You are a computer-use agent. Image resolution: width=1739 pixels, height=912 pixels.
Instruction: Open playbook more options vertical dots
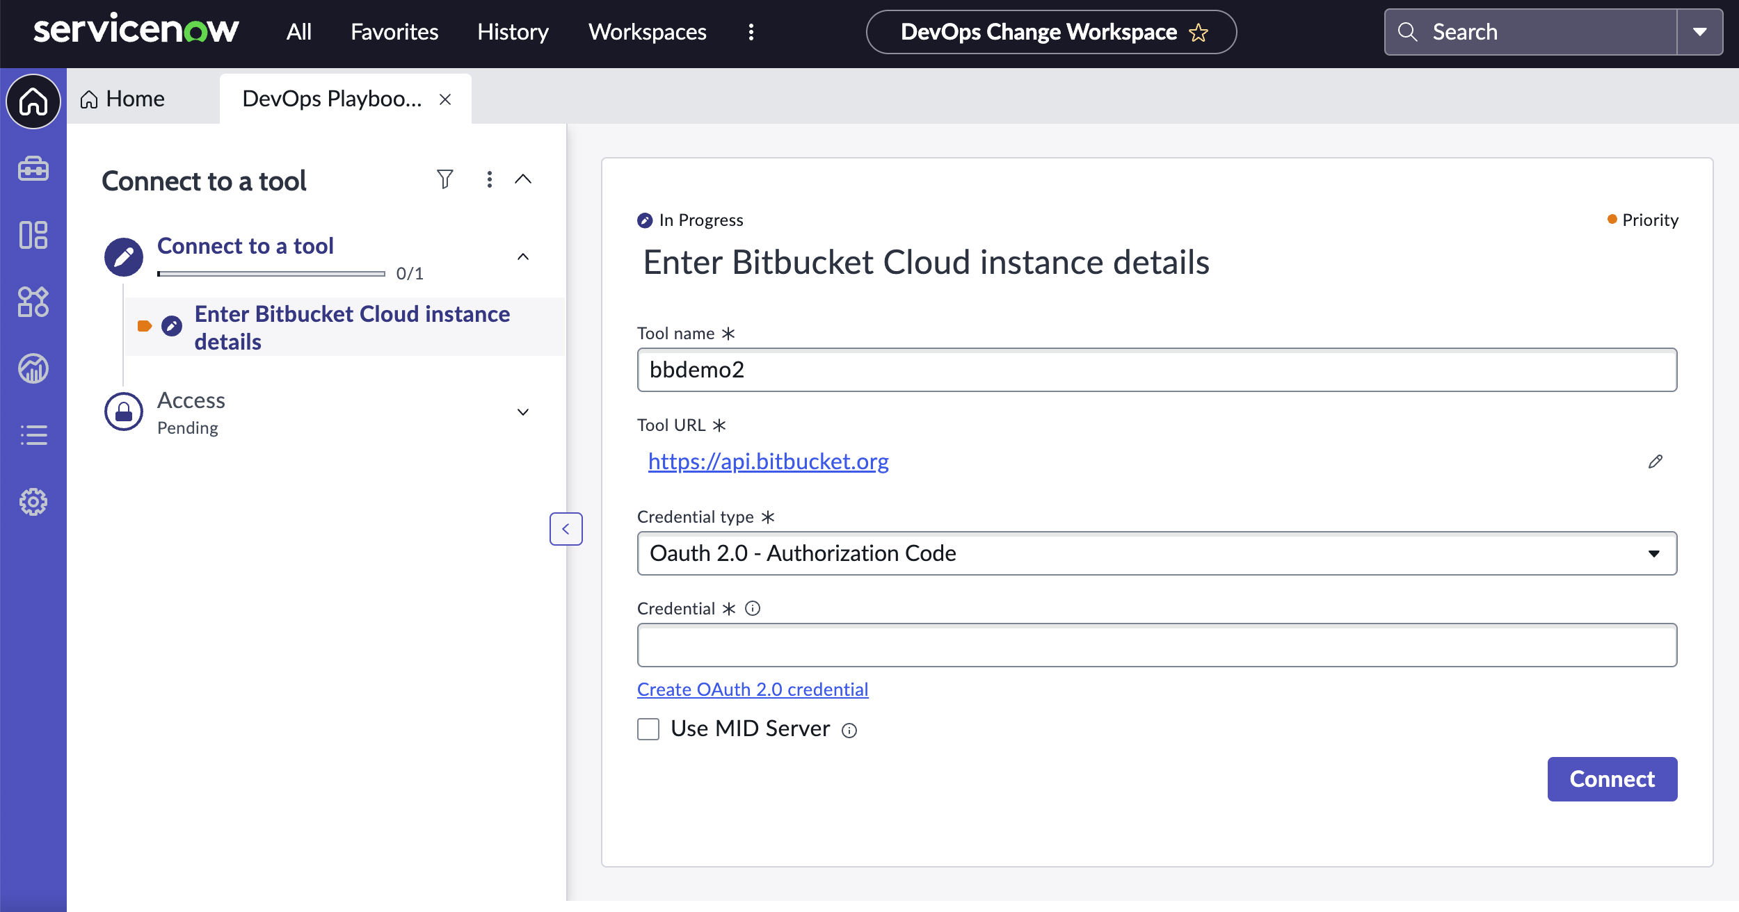[x=490, y=179]
